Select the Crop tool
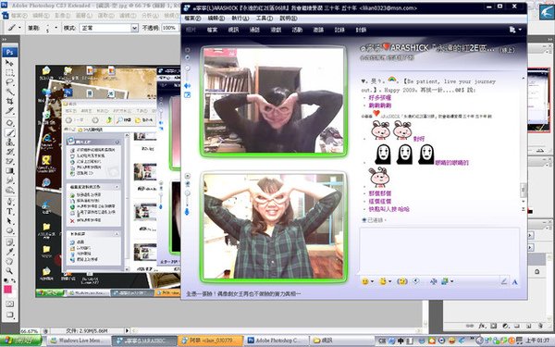555x347 pixels. 9,101
